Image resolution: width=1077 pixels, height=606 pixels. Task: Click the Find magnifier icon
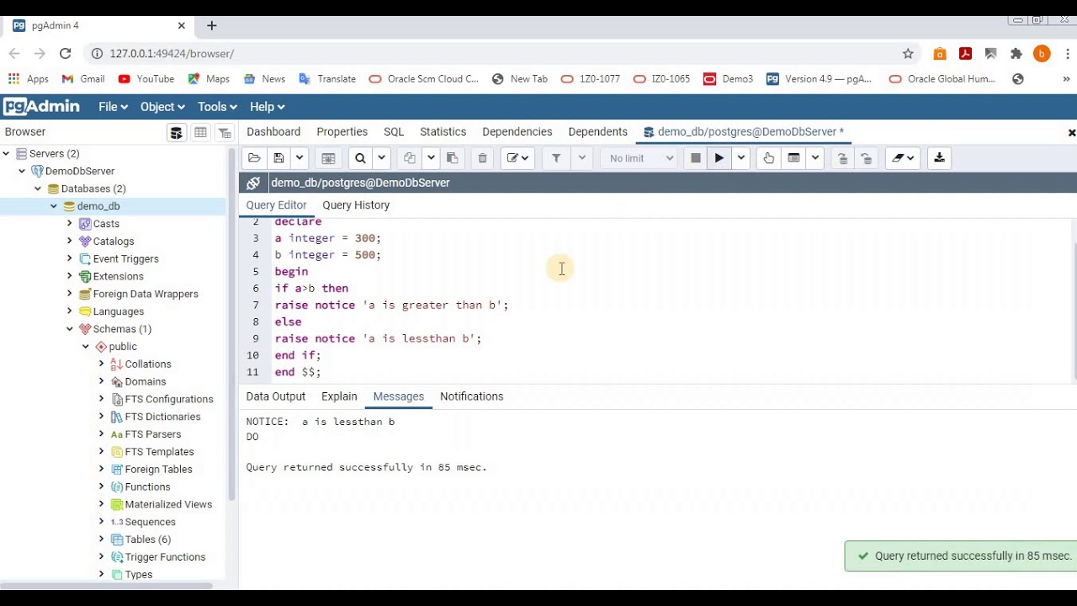[360, 158]
